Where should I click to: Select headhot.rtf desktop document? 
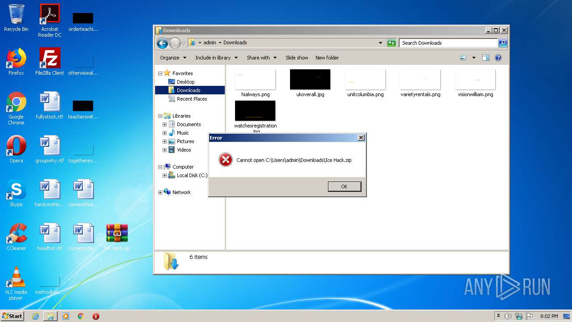[50, 237]
